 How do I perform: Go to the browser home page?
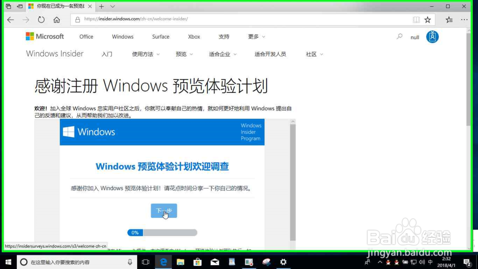(x=57, y=20)
